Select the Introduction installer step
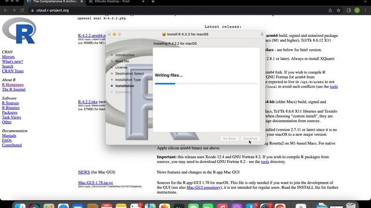Image resolution: width=371 pixels, height=208 pixels. click(x=125, y=55)
